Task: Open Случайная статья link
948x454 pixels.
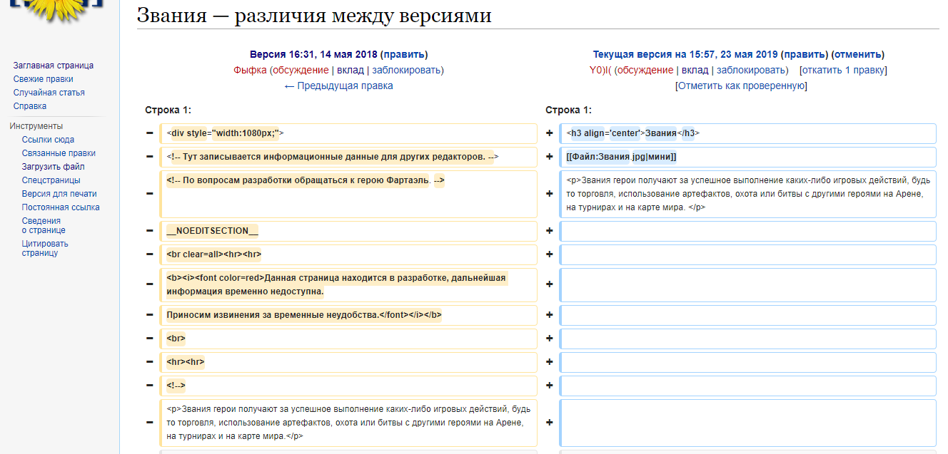Action: (49, 93)
